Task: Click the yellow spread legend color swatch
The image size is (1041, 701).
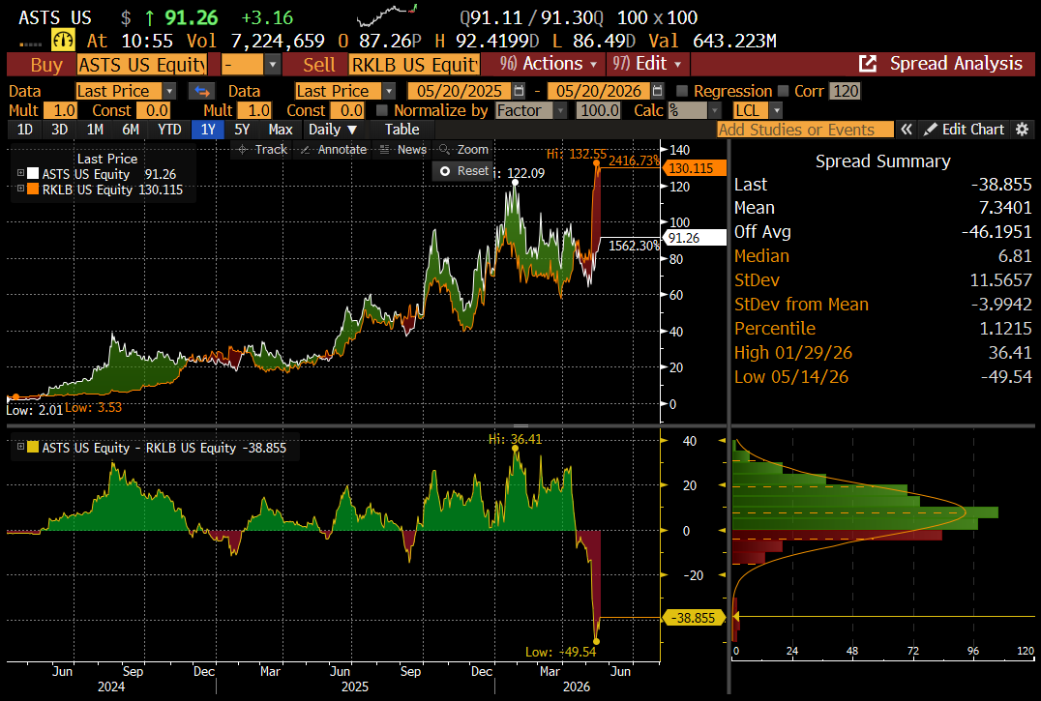Action: coord(33,448)
